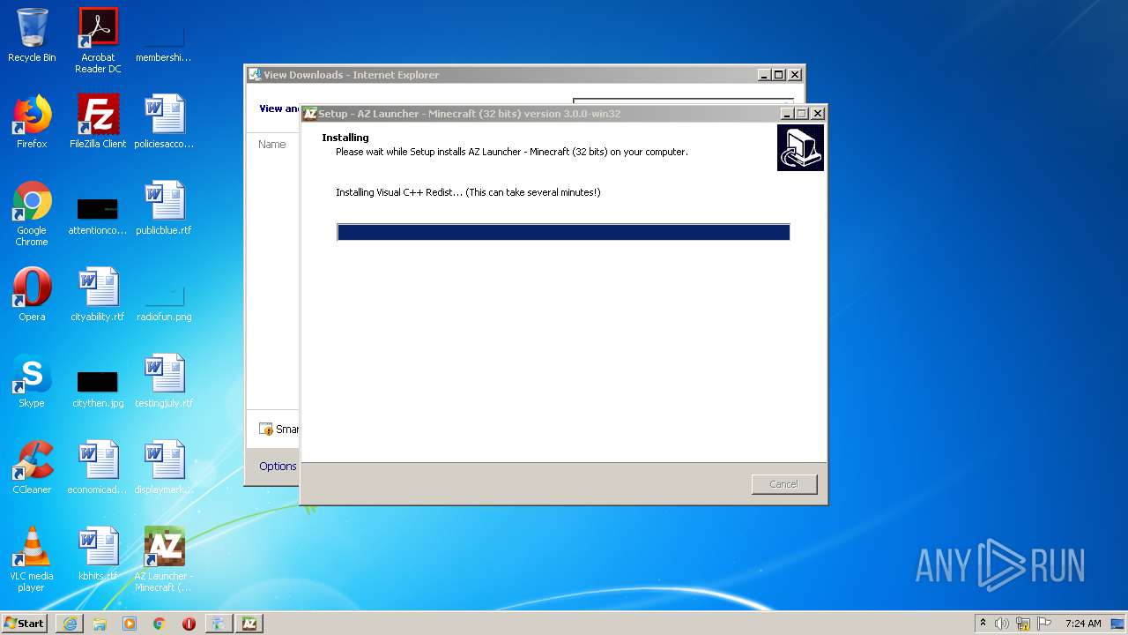This screenshot has height=635, width=1128.
Task: Open Action Center flag tray icon
Action: (x=1044, y=624)
